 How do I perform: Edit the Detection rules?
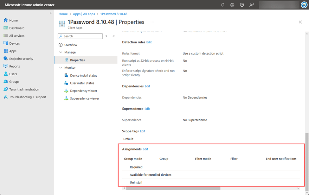(x=149, y=42)
